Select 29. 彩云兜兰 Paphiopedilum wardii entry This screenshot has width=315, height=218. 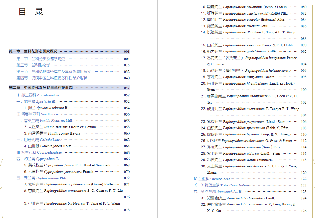(254, 160)
